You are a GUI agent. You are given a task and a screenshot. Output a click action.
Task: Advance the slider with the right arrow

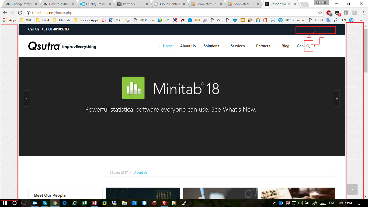[337, 98]
